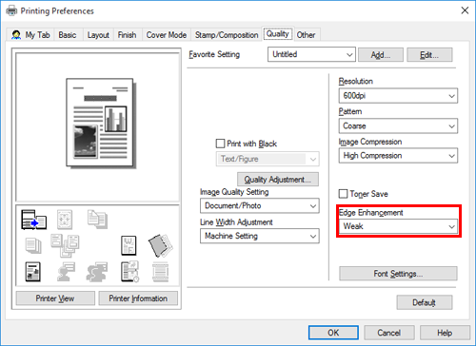Click the page with W and F letters icon
476x346 pixels.
[x=129, y=245]
